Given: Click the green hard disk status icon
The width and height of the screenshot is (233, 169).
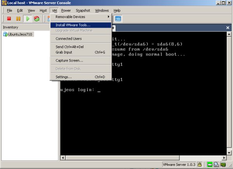Looking at the screenshot, I should [210, 165].
